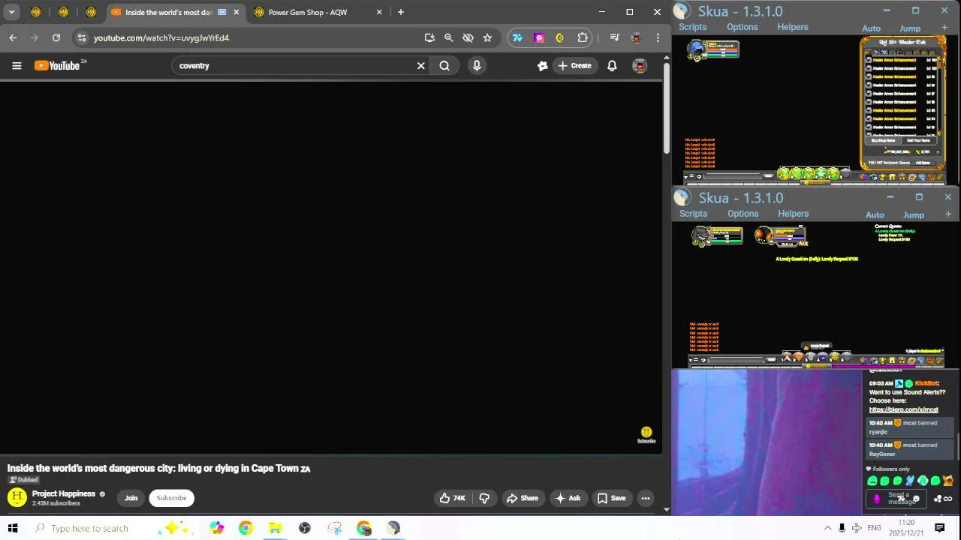Viewport: 961px width, 540px height.
Task: Save the video to a playlist
Action: pyautogui.click(x=610, y=498)
